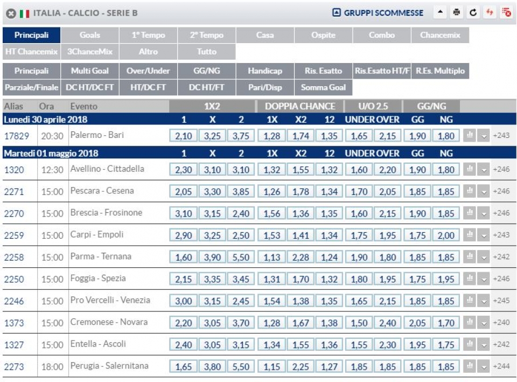This screenshot has width=517, height=382.
Task: Expand the dropdown arrow for Avellino - Cittadella
Action: point(484,170)
